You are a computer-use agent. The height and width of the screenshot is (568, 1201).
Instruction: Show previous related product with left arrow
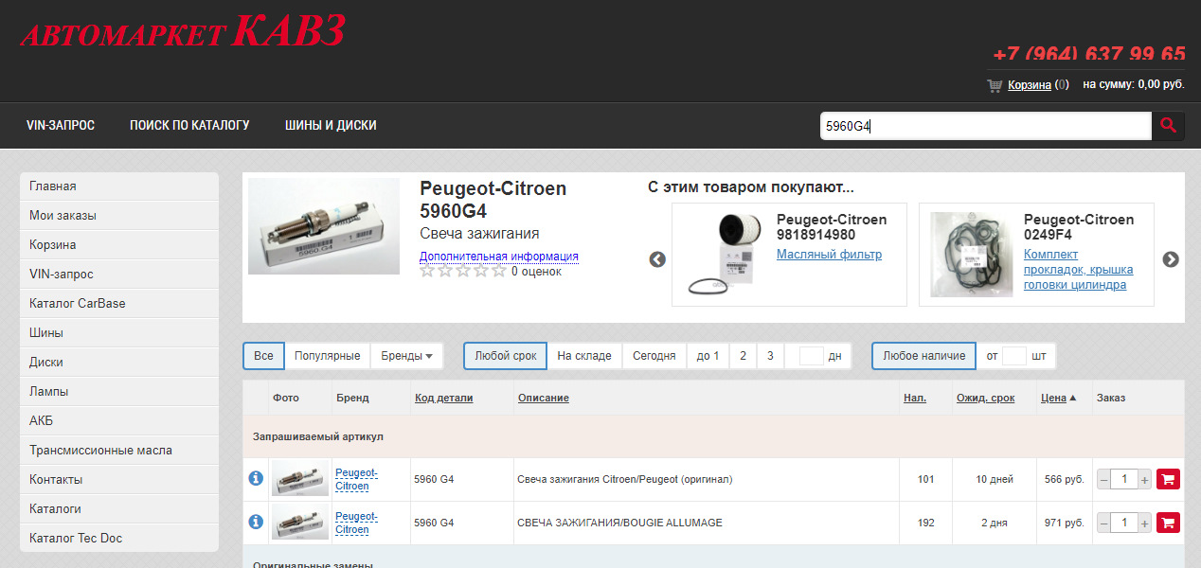pyautogui.click(x=657, y=259)
